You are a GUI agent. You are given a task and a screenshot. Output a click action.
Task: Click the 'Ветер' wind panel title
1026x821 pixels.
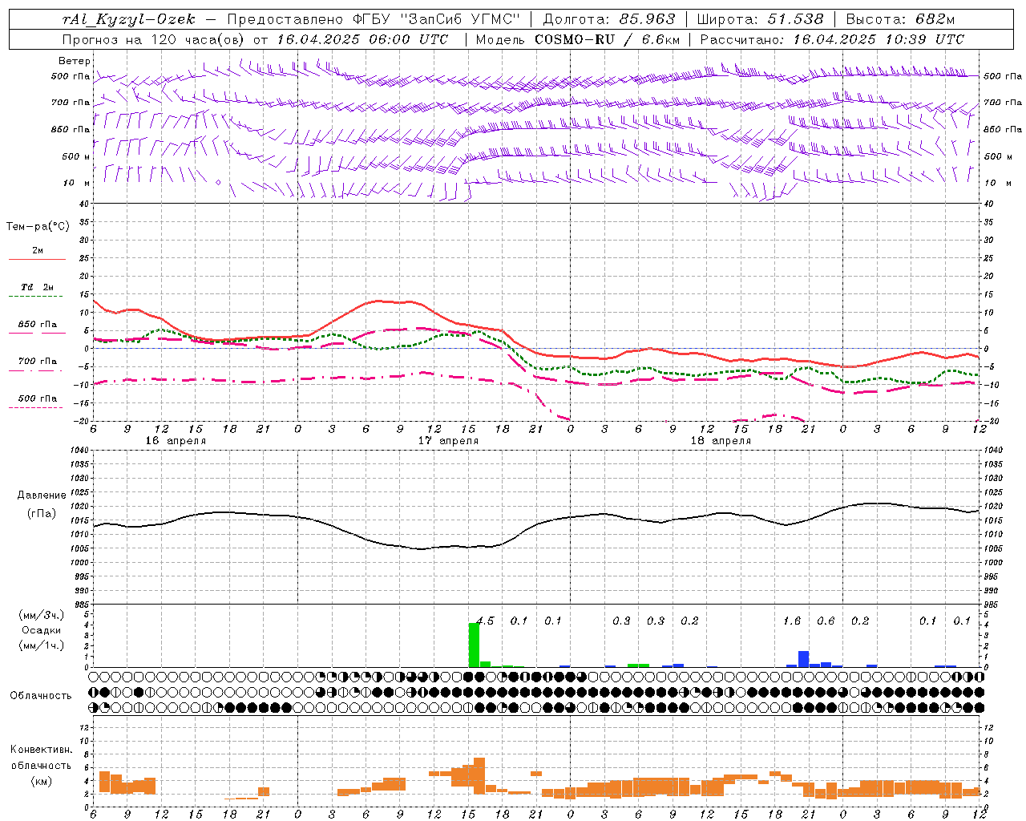[75, 61]
